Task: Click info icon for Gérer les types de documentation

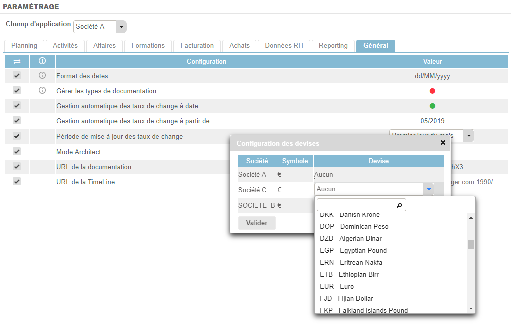Action: pos(42,91)
